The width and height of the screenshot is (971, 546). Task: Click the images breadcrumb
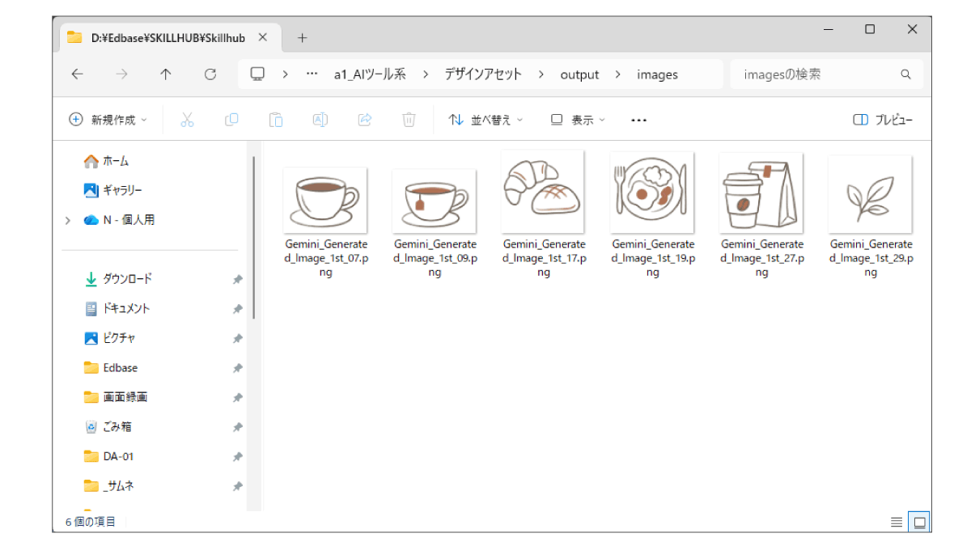[x=657, y=74]
